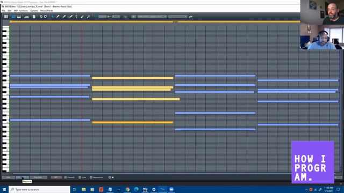Open Google Chrome from the taskbar
Viewport: 344px width, 193px height.
click(x=127, y=189)
